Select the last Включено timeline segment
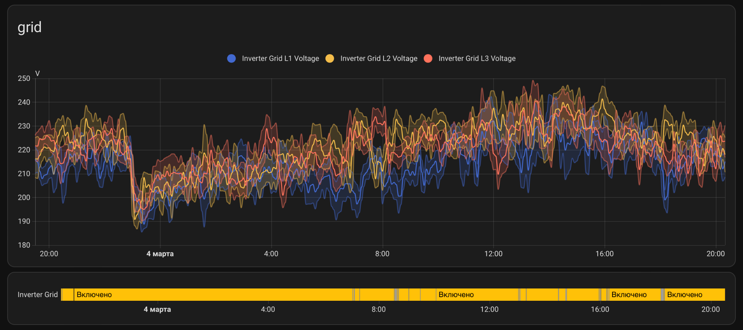This screenshot has height=330, width=743. click(x=695, y=295)
